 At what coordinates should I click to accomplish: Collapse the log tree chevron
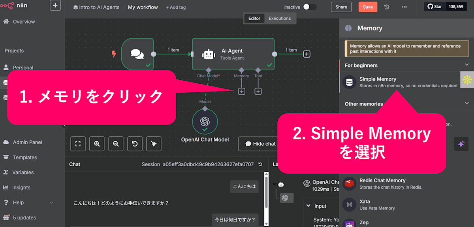(x=275, y=184)
